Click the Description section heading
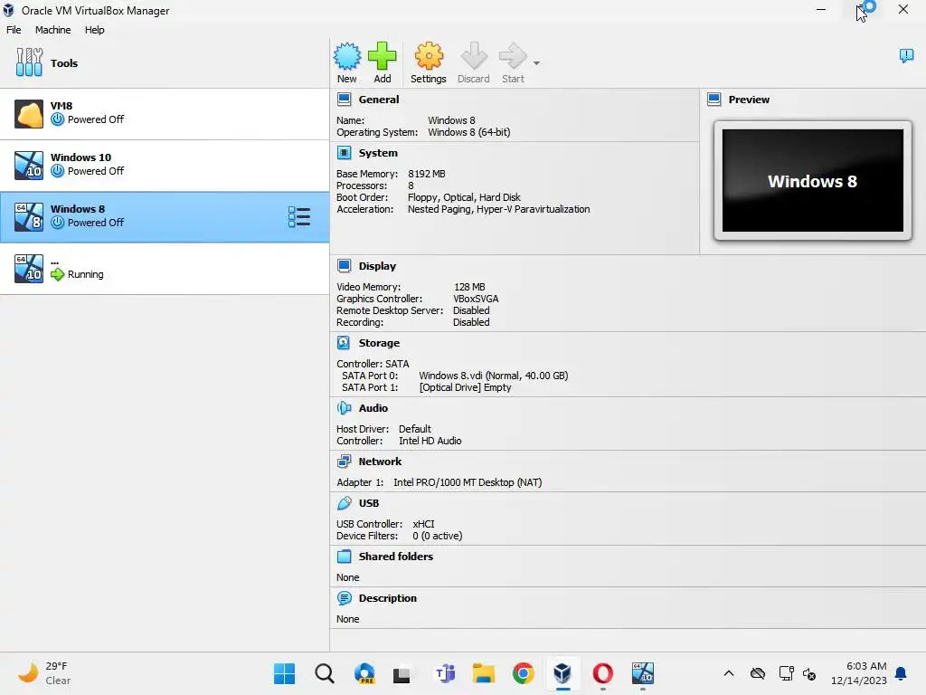The width and height of the screenshot is (926, 695). pos(387,598)
